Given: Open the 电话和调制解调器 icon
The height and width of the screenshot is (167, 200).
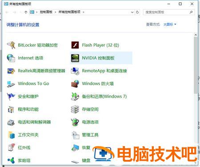Looking at the screenshot, I should pyautogui.click(x=11, y=122).
